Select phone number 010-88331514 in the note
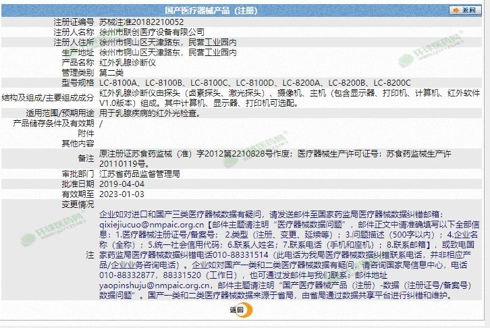 click(x=241, y=255)
